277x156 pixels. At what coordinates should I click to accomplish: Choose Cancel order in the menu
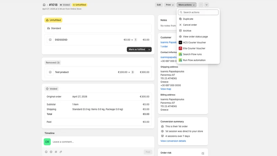(198, 25)
